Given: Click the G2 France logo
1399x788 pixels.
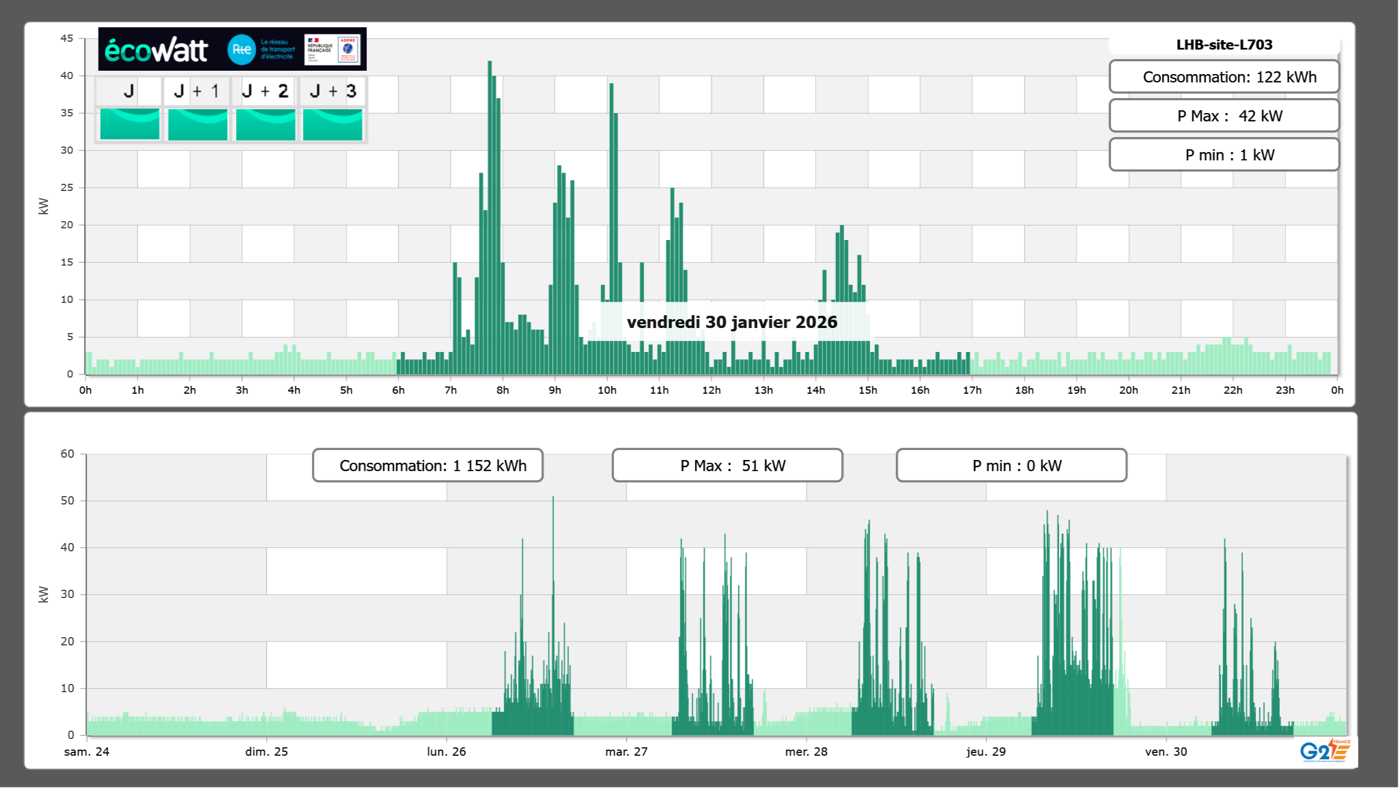Looking at the screenshot, I should pos(1324,751).
